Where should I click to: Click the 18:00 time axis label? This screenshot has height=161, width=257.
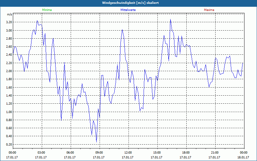point(186,153)
